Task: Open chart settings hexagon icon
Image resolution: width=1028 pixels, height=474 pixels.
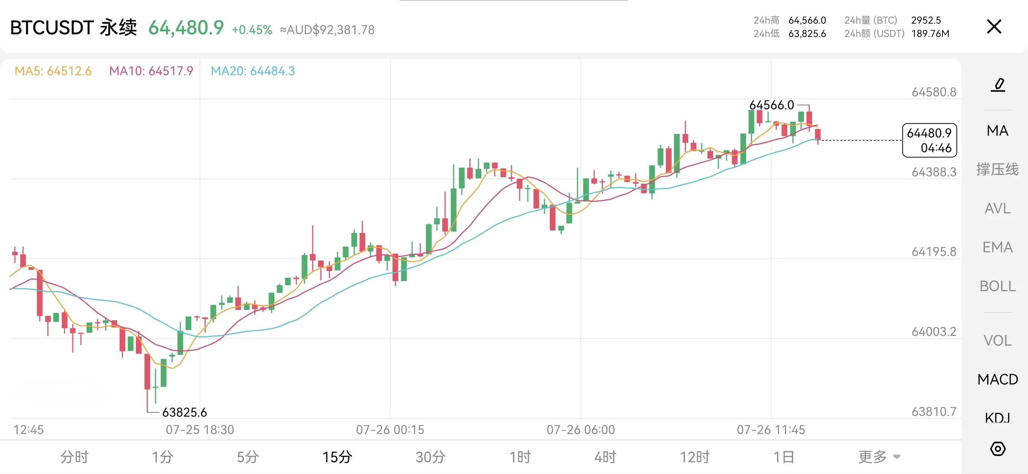Action: (x=998, y=449)
